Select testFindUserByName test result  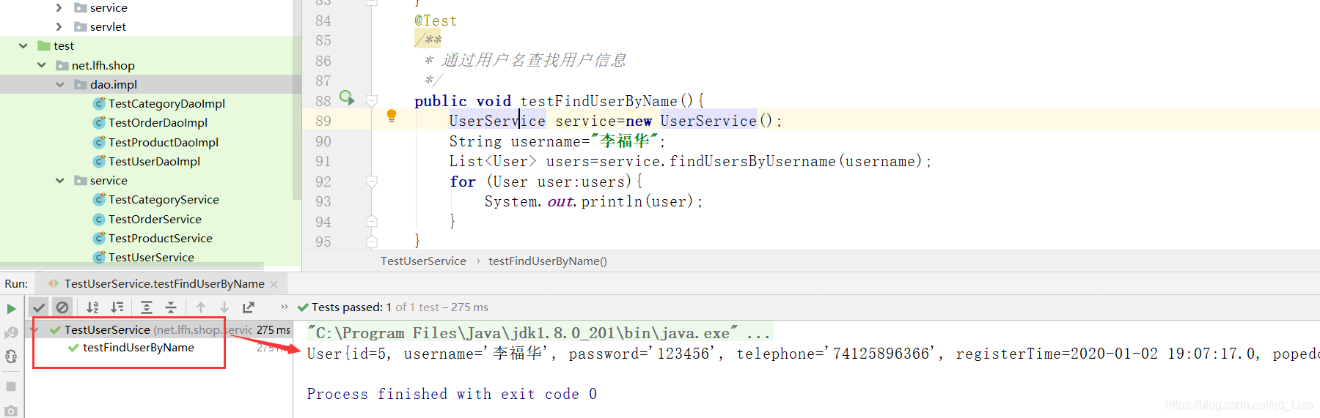tap(139, 347)
